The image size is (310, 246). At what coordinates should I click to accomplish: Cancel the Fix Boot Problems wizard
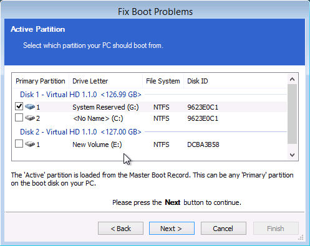(x=223, y=229)
